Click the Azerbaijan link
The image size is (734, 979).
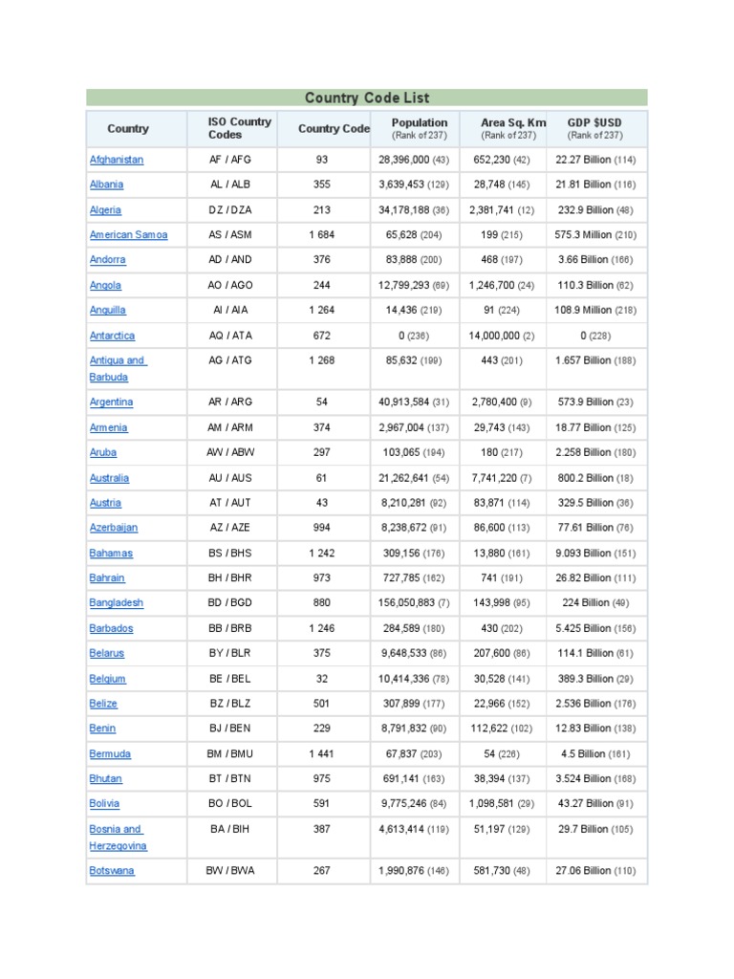pyautogui.click(x=114, y=528)
